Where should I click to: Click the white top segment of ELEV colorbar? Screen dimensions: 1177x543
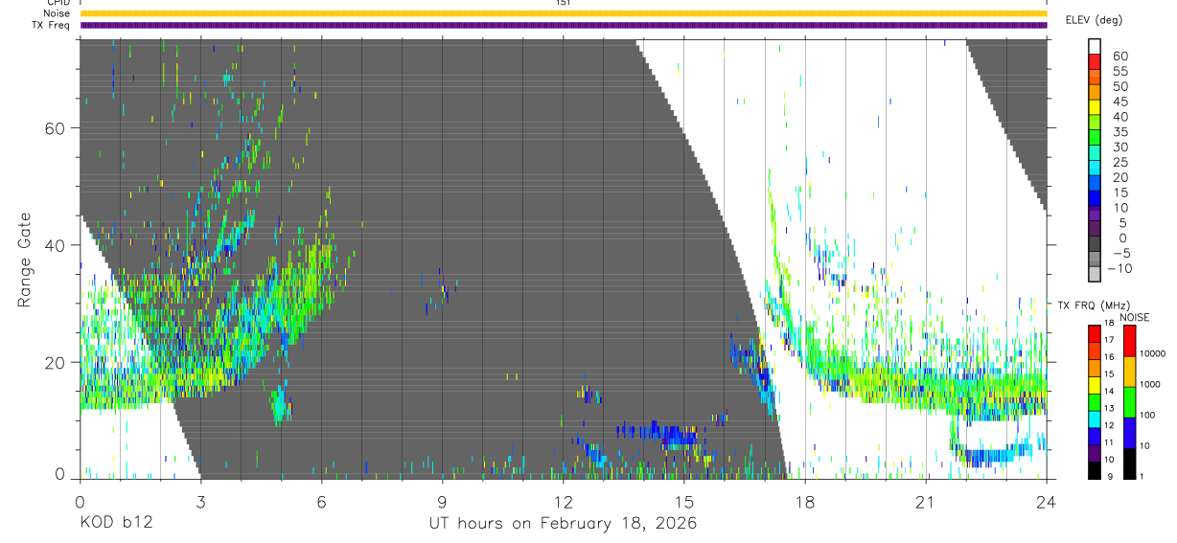point(1095,47)
